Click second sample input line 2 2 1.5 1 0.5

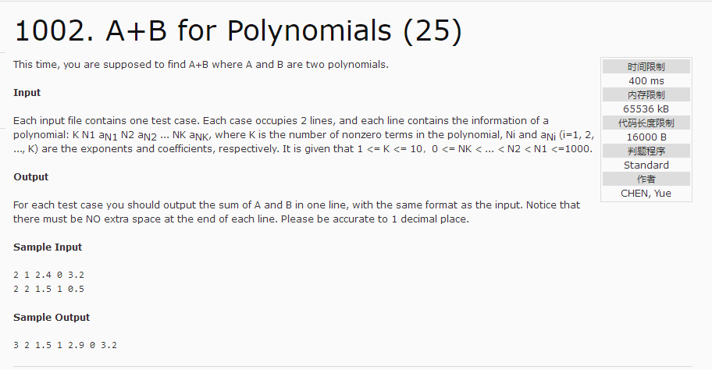click(x=48, y=289)
